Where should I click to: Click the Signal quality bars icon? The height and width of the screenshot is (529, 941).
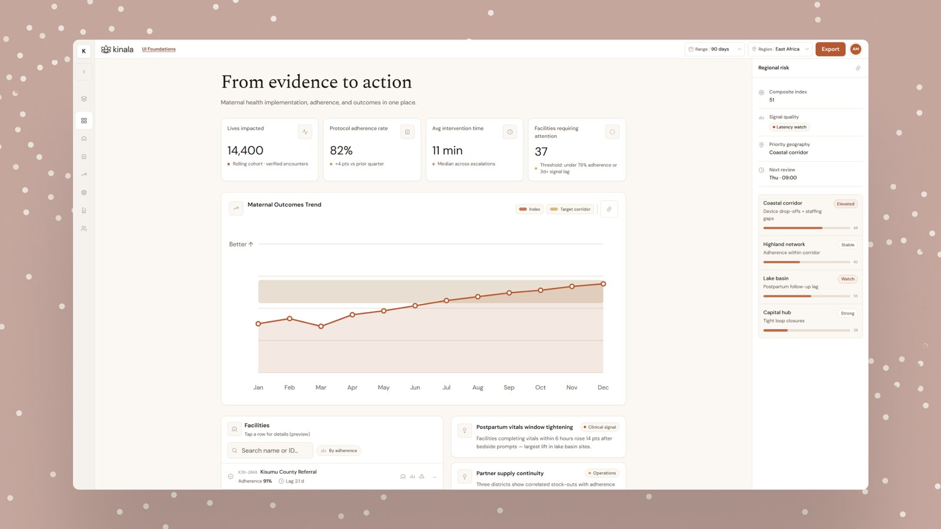pyautogui.click(x=762, y=118)
